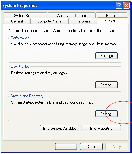Open Startup and Recovery Settings
Screen dimensions: 132x154
[106, 114]
